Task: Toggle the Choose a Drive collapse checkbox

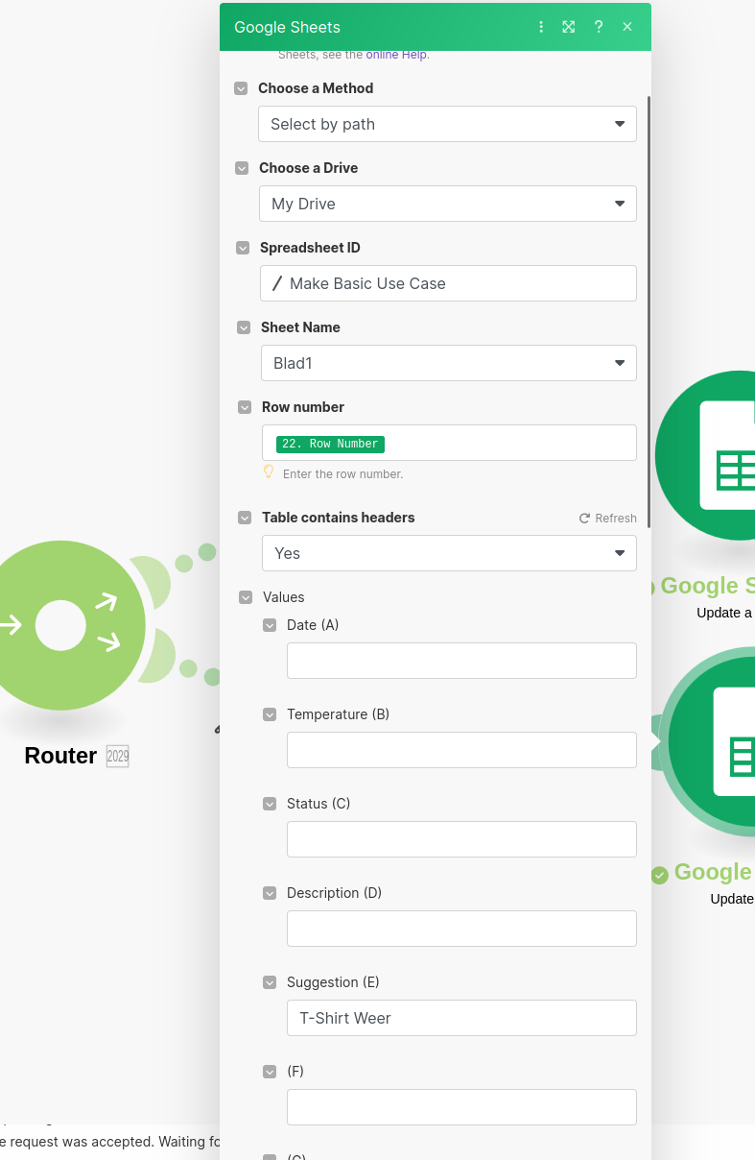Action: click(x=242, y=168)
